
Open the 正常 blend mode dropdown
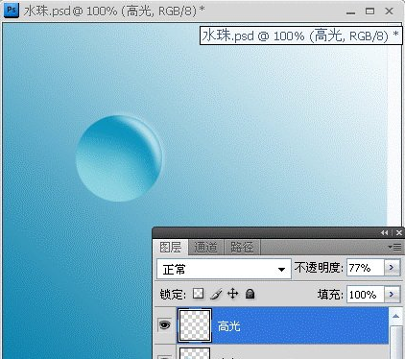[x=224, y=269]
